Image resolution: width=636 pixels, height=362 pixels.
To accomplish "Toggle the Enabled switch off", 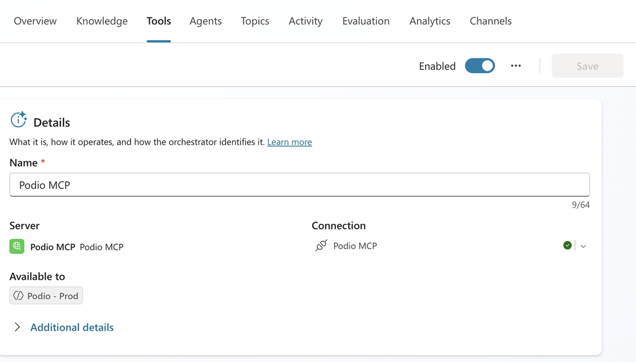I will click(480, 66).
